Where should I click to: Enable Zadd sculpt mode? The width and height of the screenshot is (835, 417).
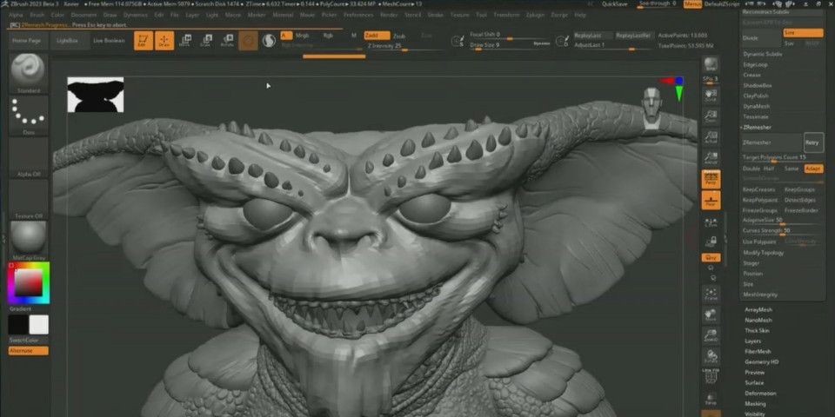[377, 36]
